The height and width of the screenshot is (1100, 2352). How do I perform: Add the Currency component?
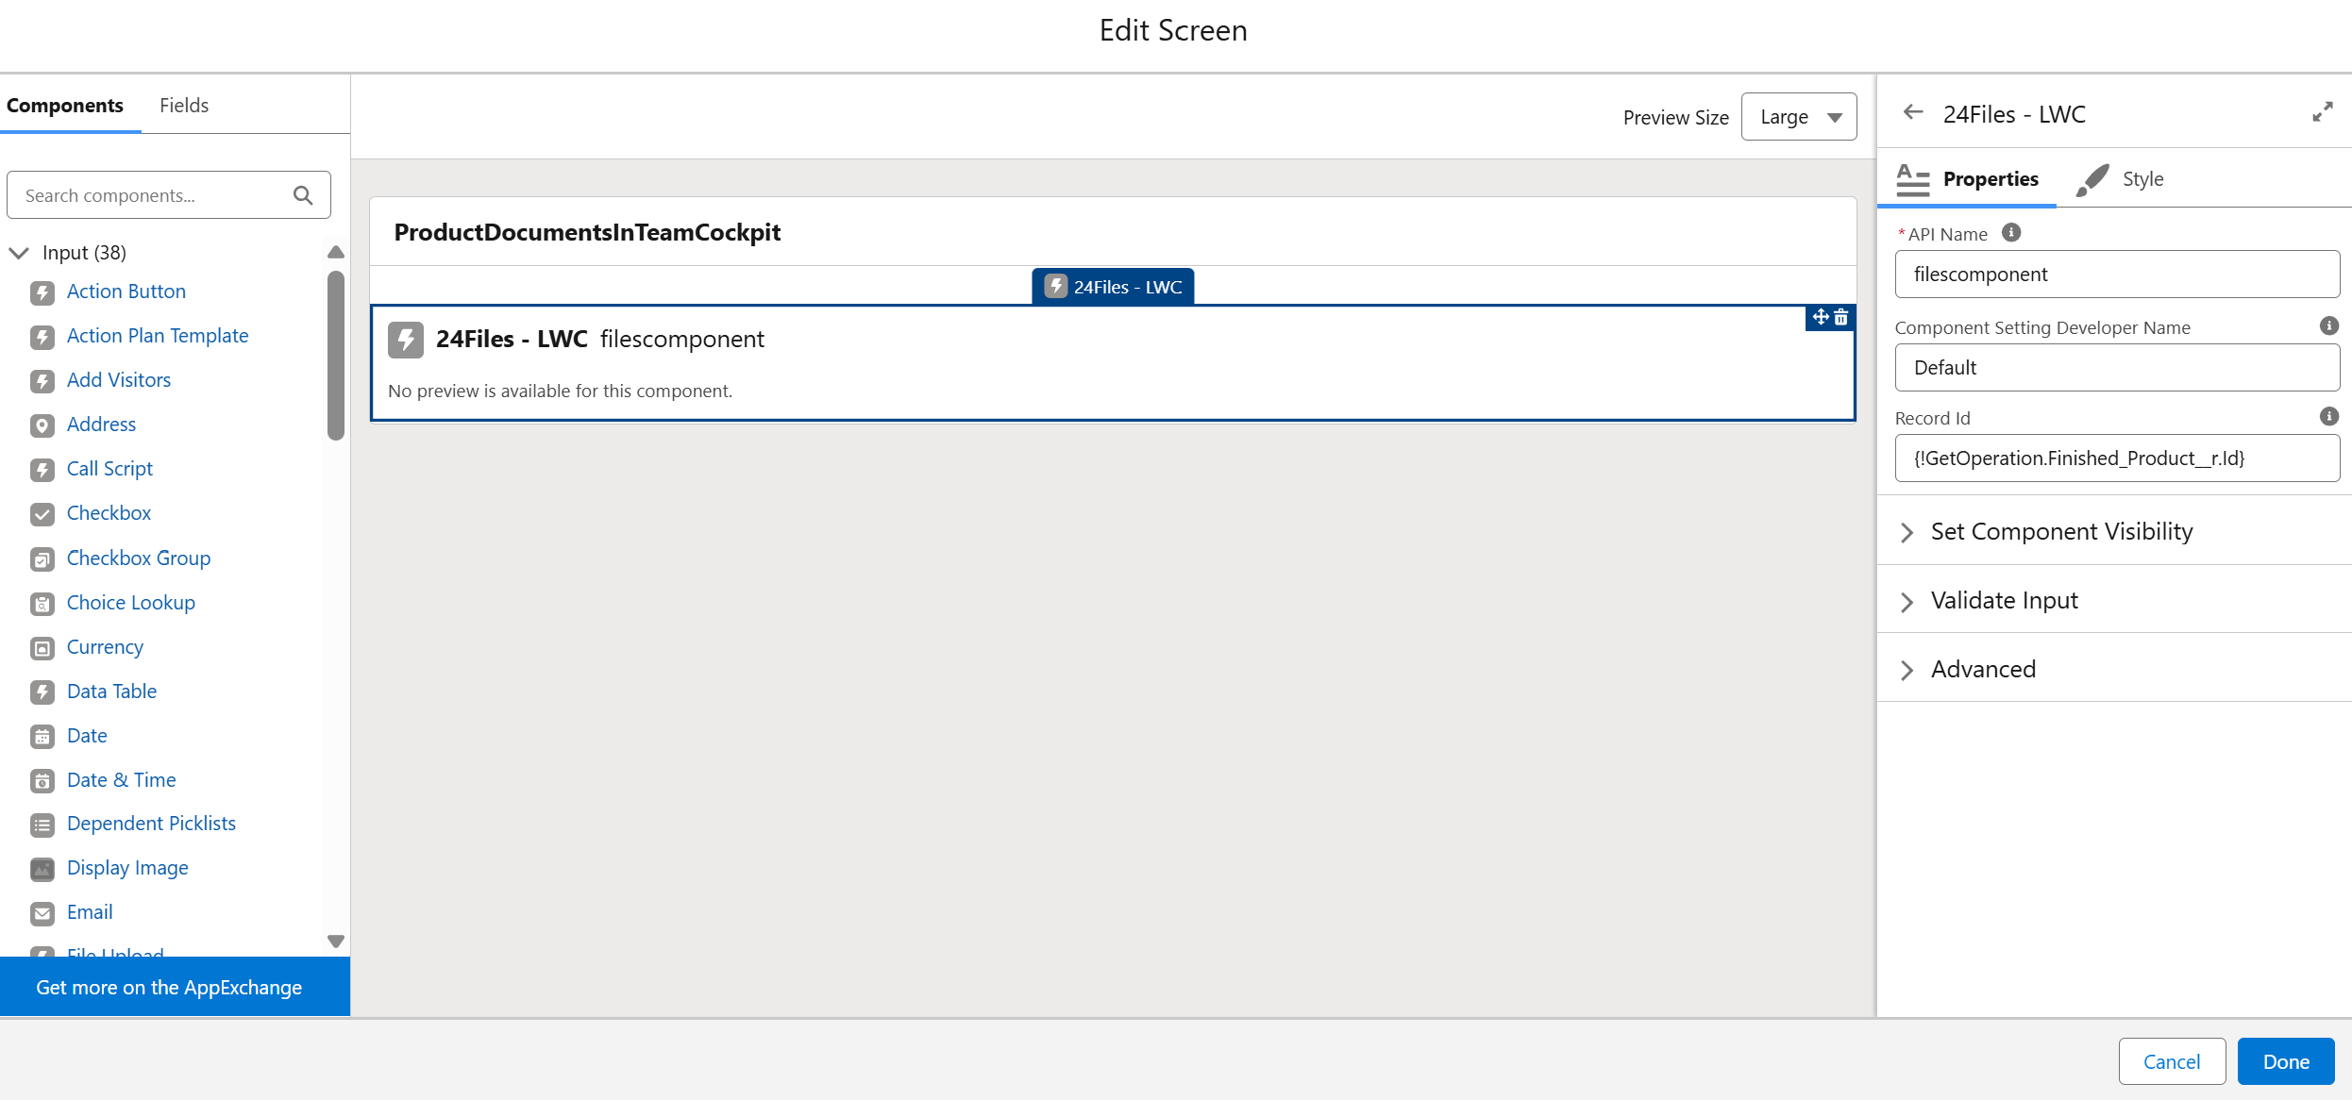click(x=105, y=647)
